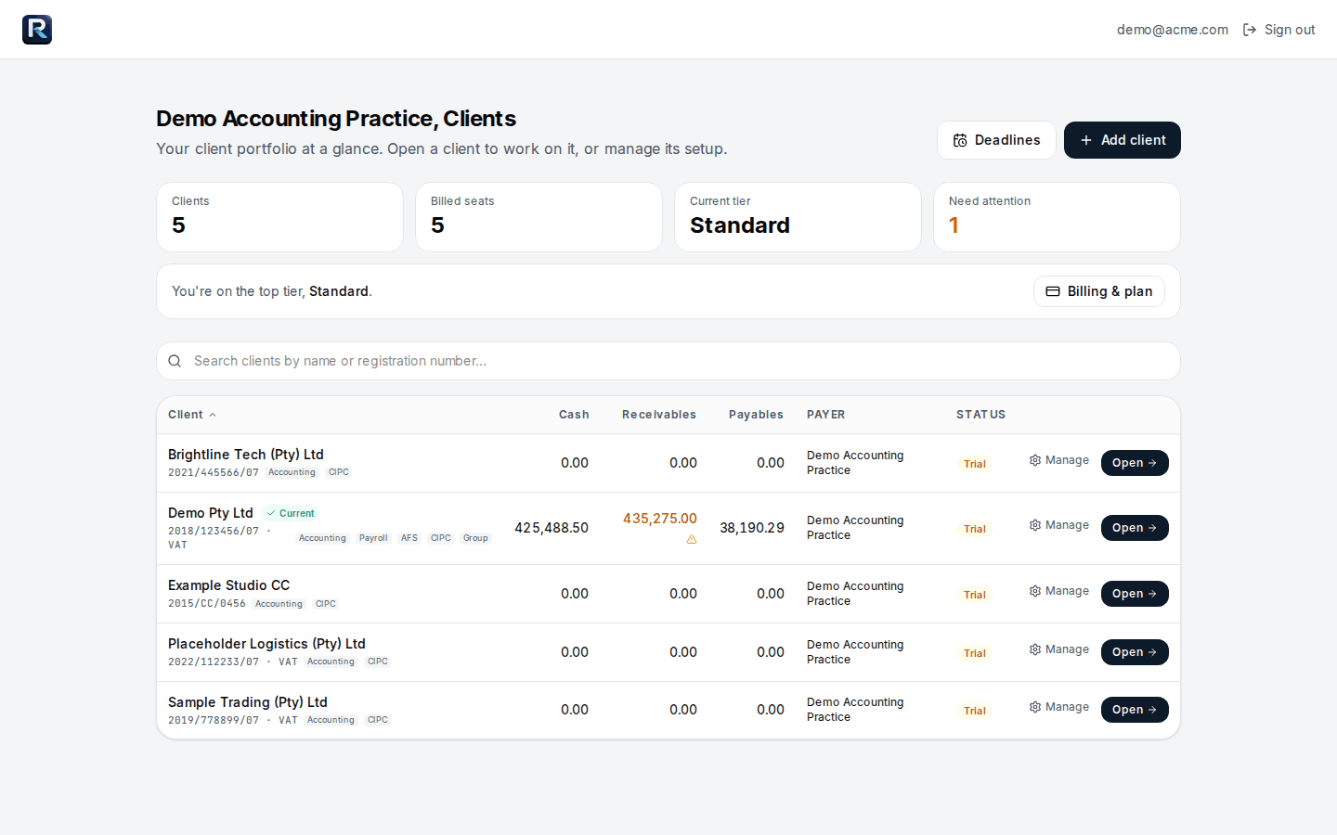Open the Deadlines view

[996, 140]
